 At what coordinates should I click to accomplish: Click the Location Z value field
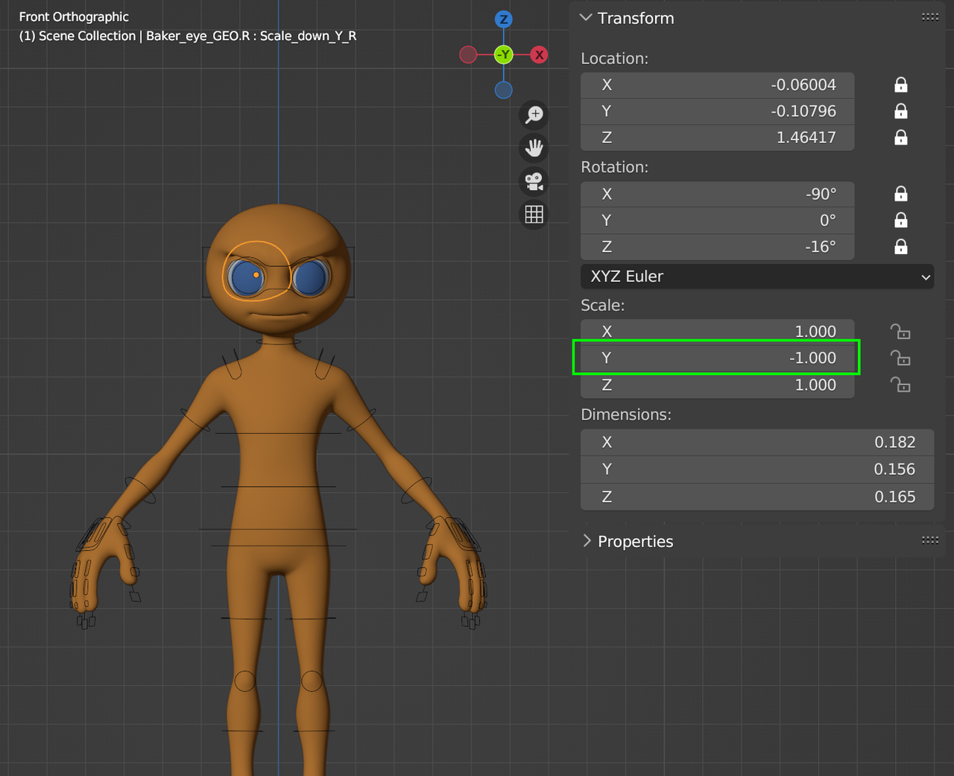pos(717,138)
